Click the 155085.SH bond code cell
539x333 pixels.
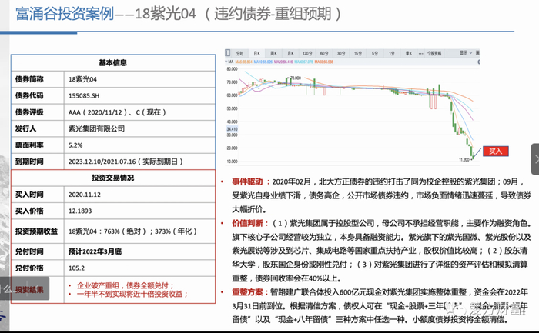click(x=139, y=96)
